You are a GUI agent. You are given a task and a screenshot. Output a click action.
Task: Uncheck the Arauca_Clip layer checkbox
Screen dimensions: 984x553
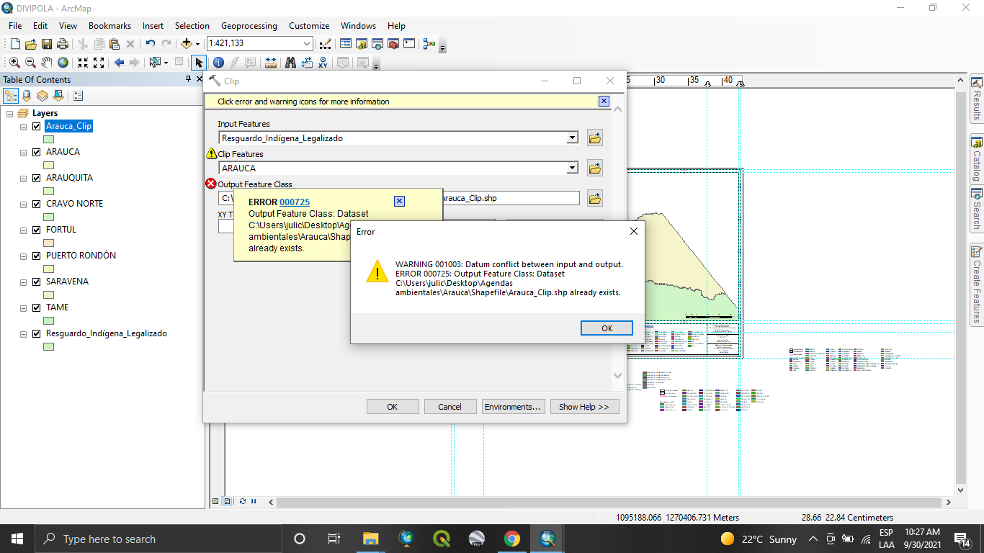pyautogui.click(x=36, y=127)
